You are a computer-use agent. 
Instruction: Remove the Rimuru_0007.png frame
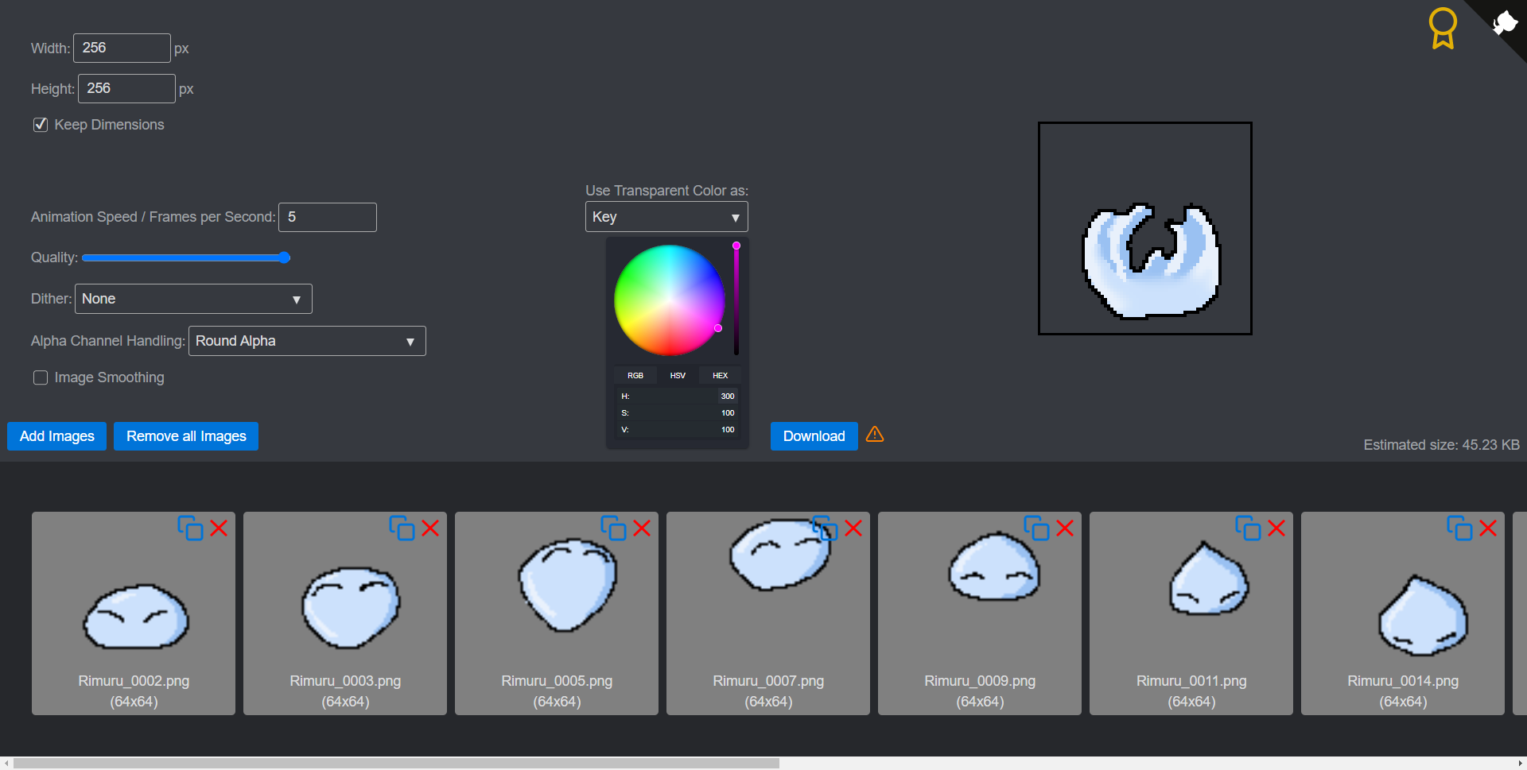853,528
